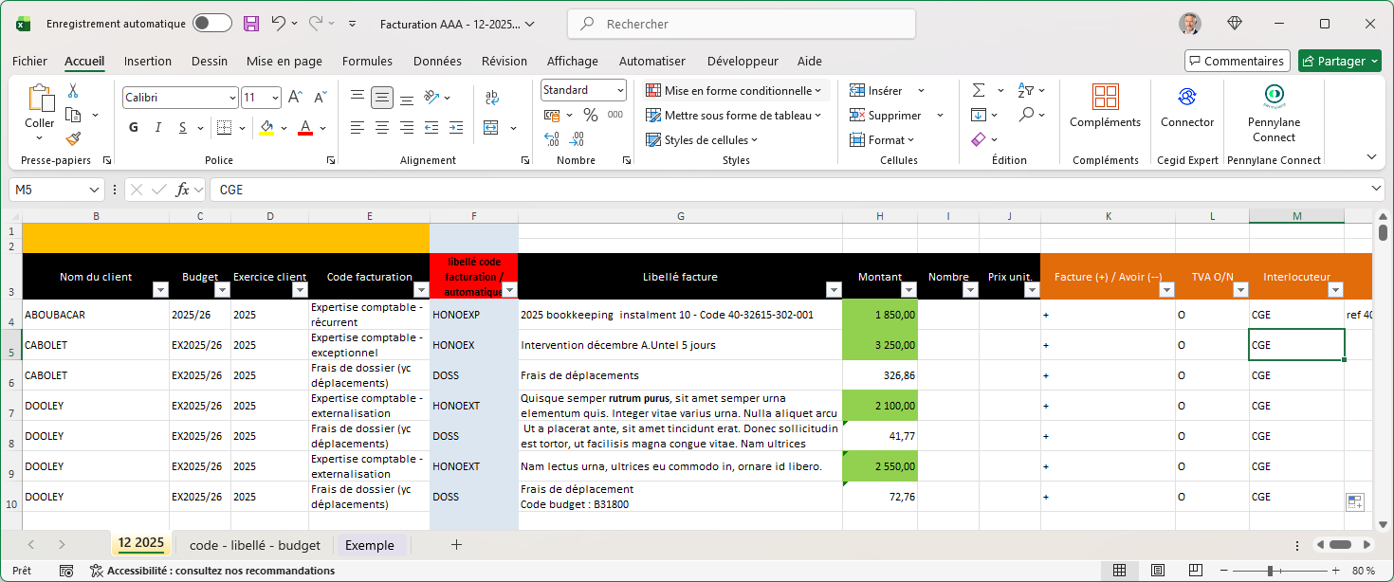Apply bold with the G icon

point(134,127)
